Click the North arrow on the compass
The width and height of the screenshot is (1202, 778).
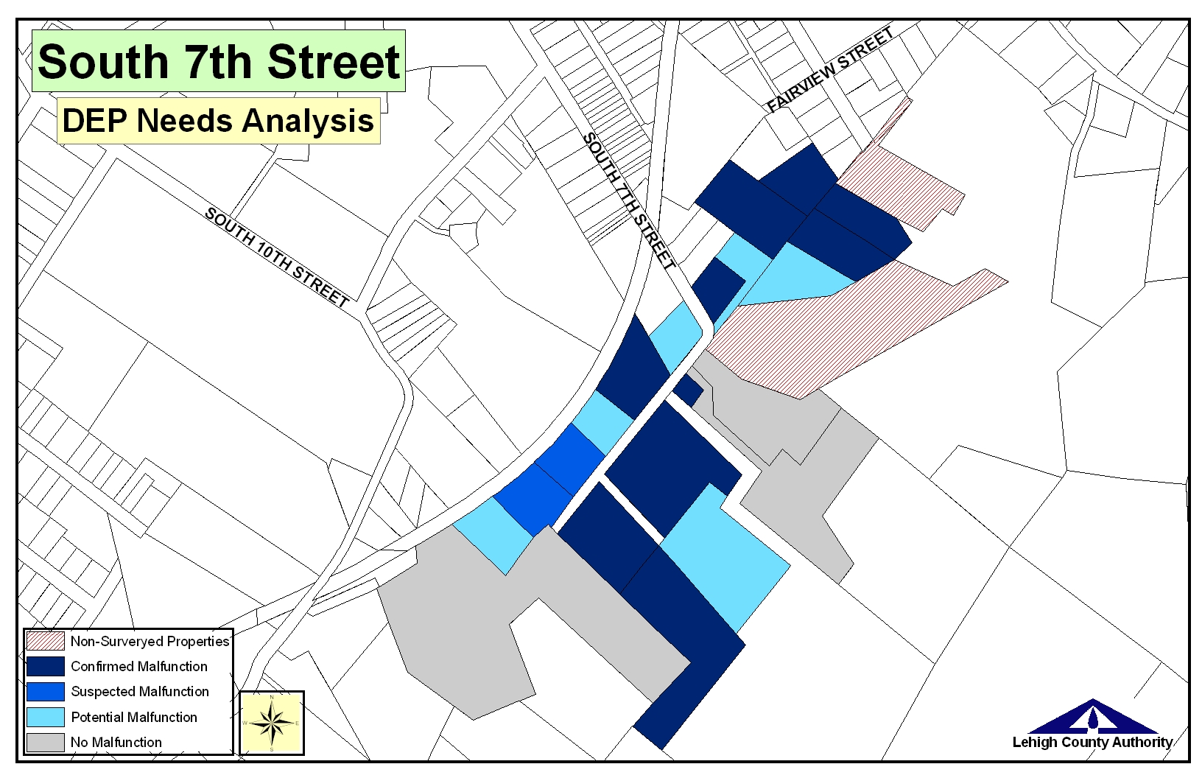coord(272,698)
